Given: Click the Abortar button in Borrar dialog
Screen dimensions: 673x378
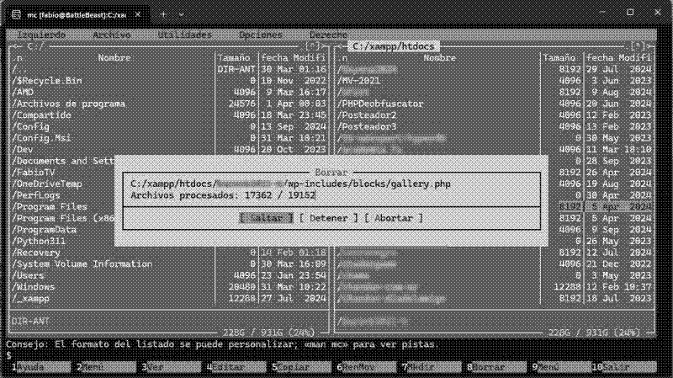Looking at the screenshot, I should click(394, 218).
